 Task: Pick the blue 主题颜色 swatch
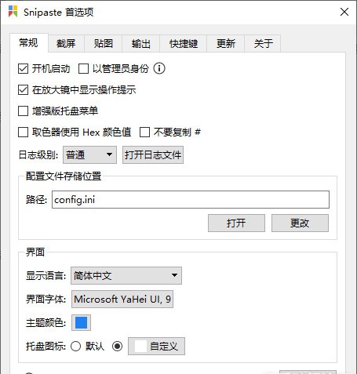click(x=81, y=323)
